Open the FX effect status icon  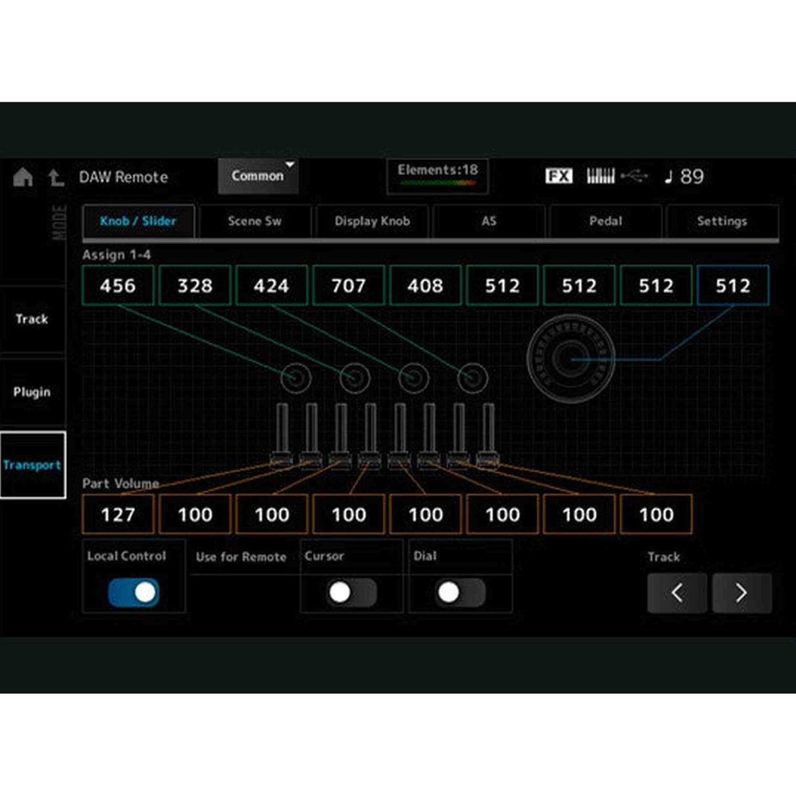click(559, 176)
